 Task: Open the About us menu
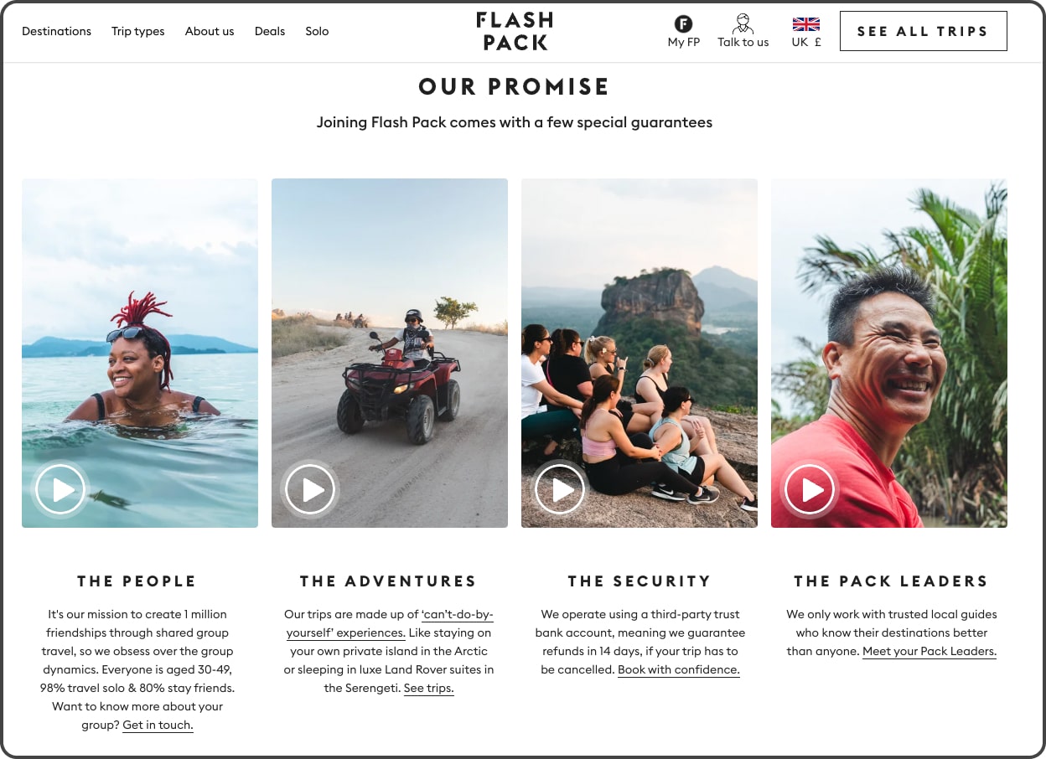210,31
